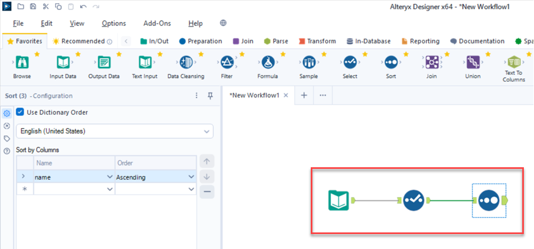
Task: Expand the name column dropdown
Action: pyautogui.click(x=110, y=177)
